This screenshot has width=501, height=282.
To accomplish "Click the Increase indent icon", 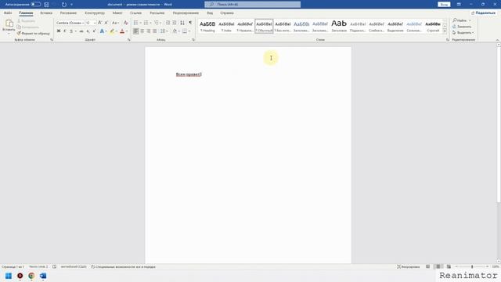I will coord(175,23).
